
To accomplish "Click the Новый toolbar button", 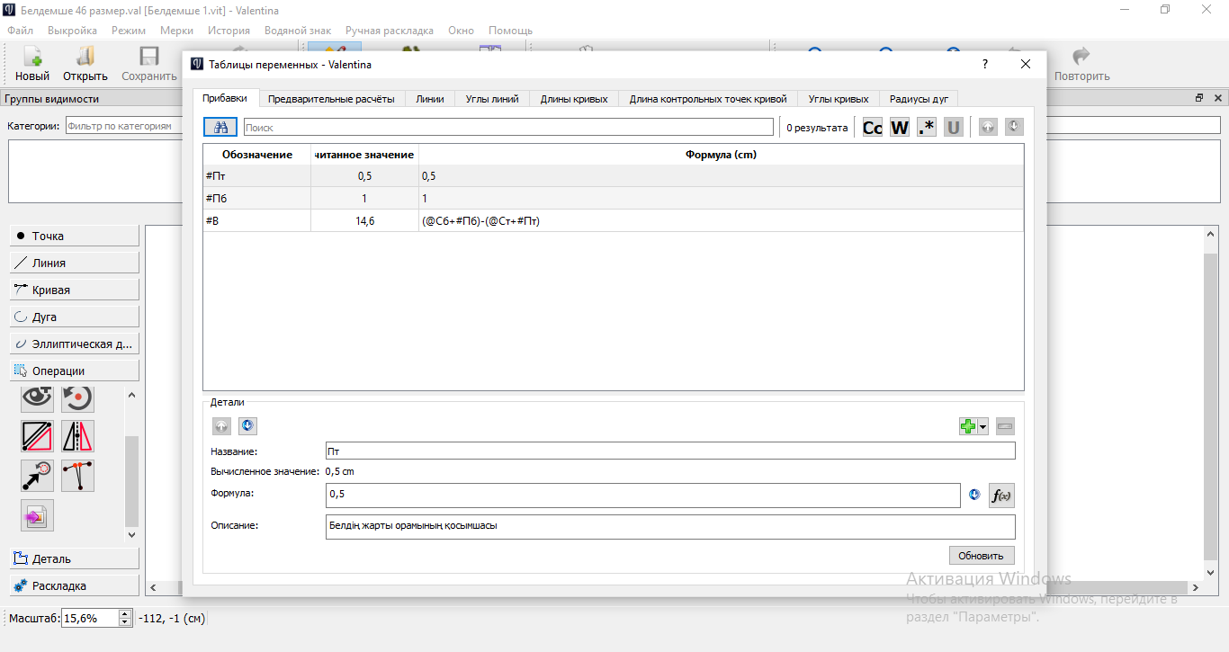I will (32, 64).
